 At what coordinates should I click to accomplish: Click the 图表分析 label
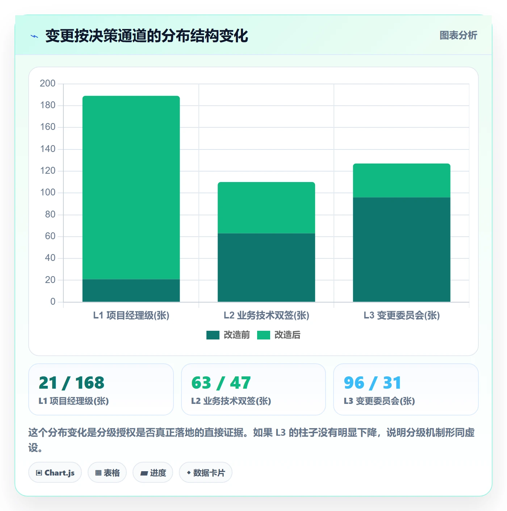458,35
